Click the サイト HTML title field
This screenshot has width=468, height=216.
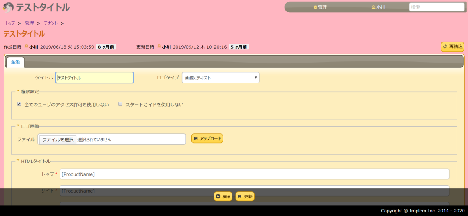(254, 191)
